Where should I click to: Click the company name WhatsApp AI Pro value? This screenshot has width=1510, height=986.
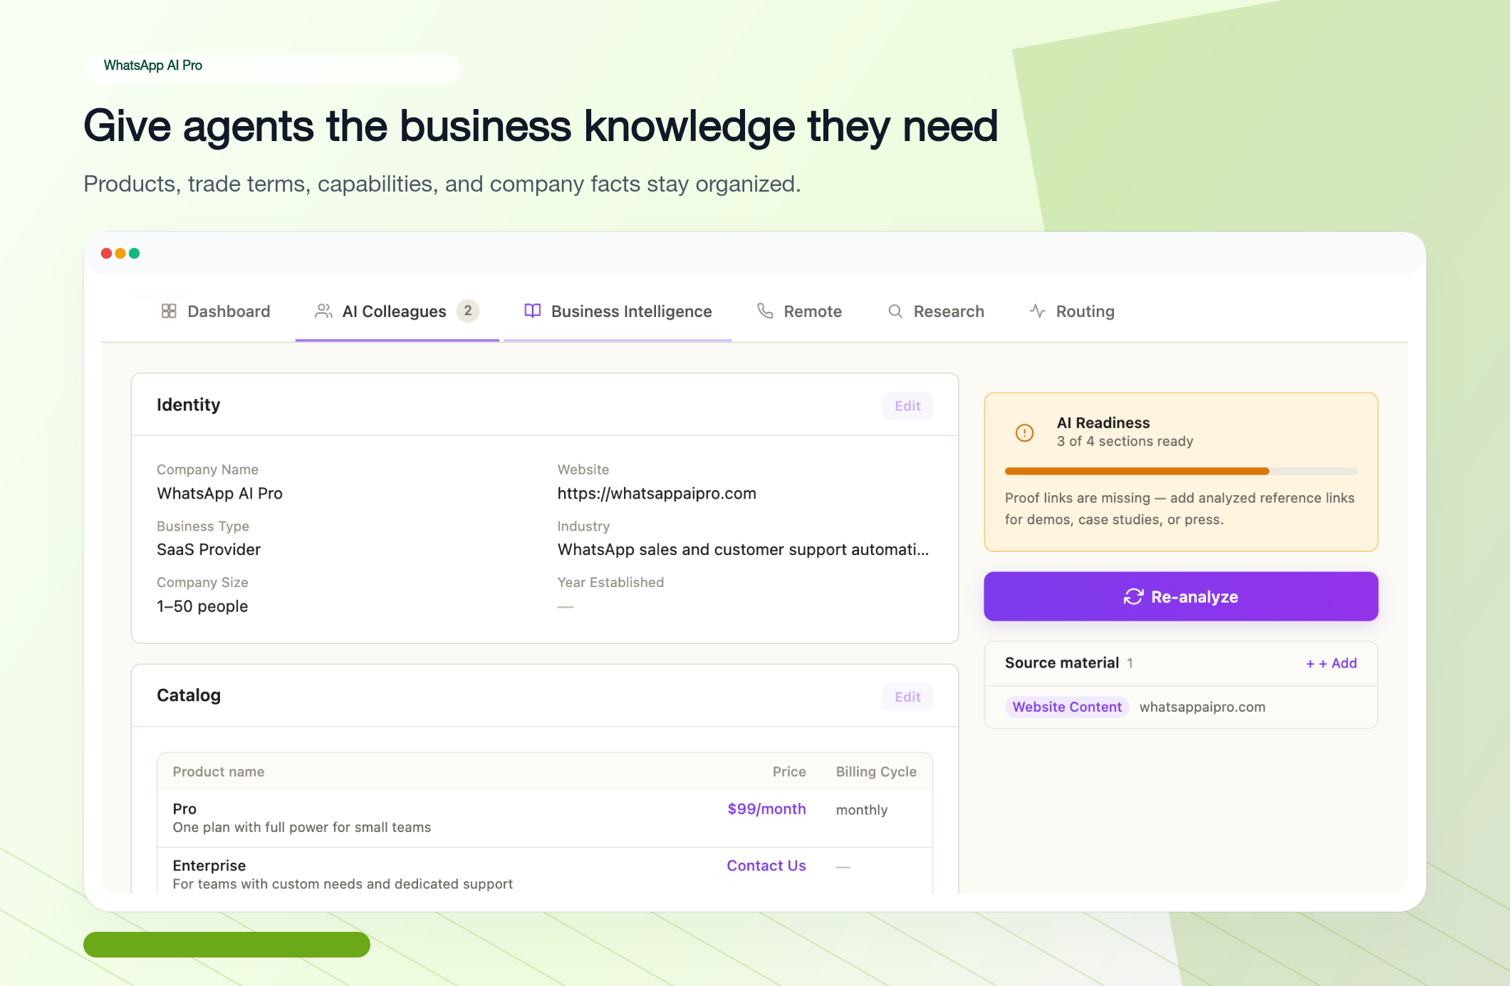point(219,493)
